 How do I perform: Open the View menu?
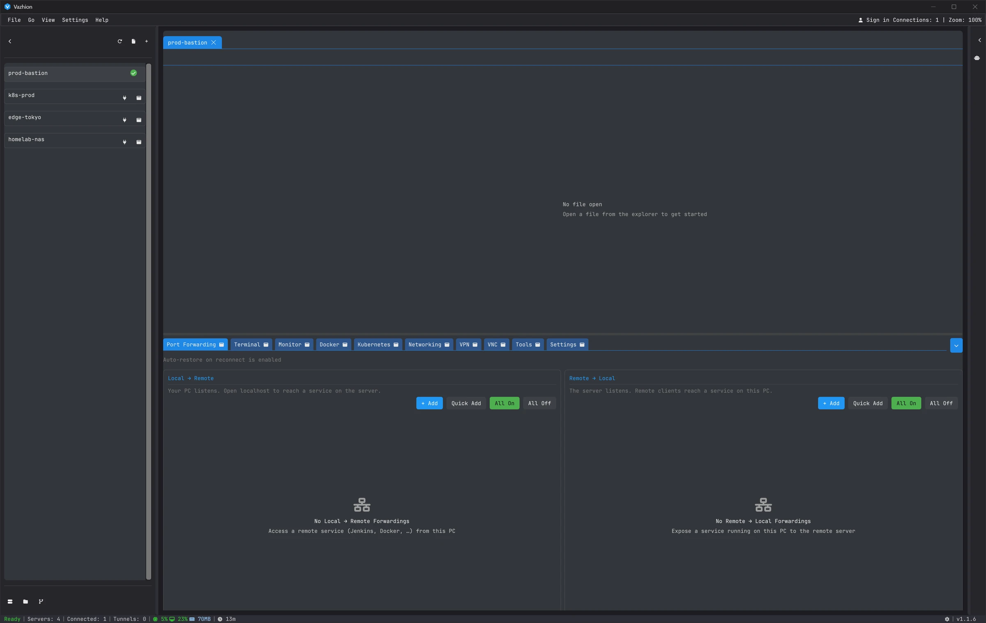(x=48, y=20)
